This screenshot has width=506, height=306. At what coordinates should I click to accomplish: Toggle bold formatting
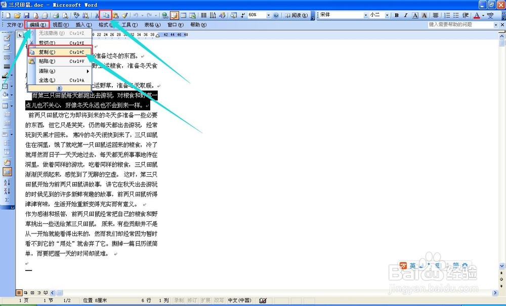[x=397, y=15]
